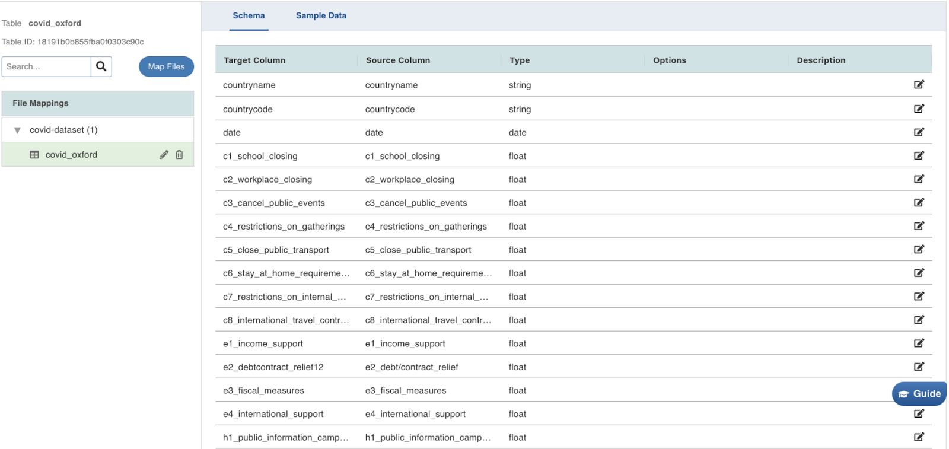Viewport: 949px width, 449px height.
Task: Select source cell e2_debt/contract_relief
Action: click(412, 367)
